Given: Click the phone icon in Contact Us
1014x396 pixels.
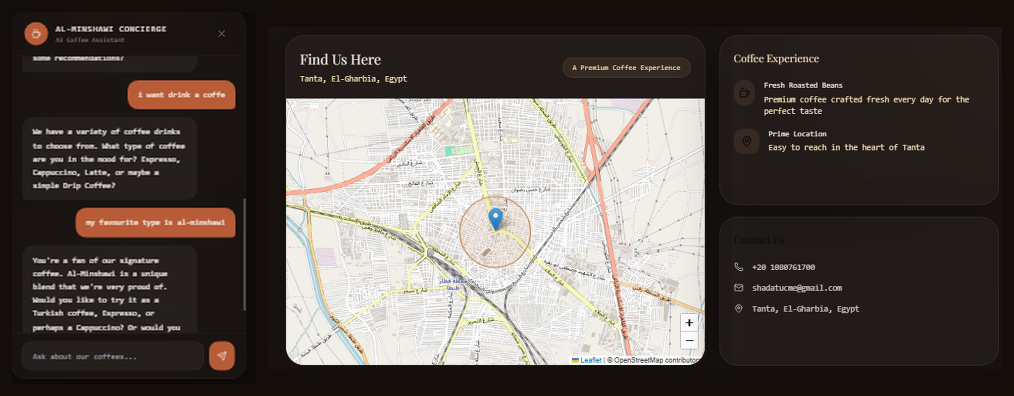Looking at the screenshot, I should click(x=739, y=267).
